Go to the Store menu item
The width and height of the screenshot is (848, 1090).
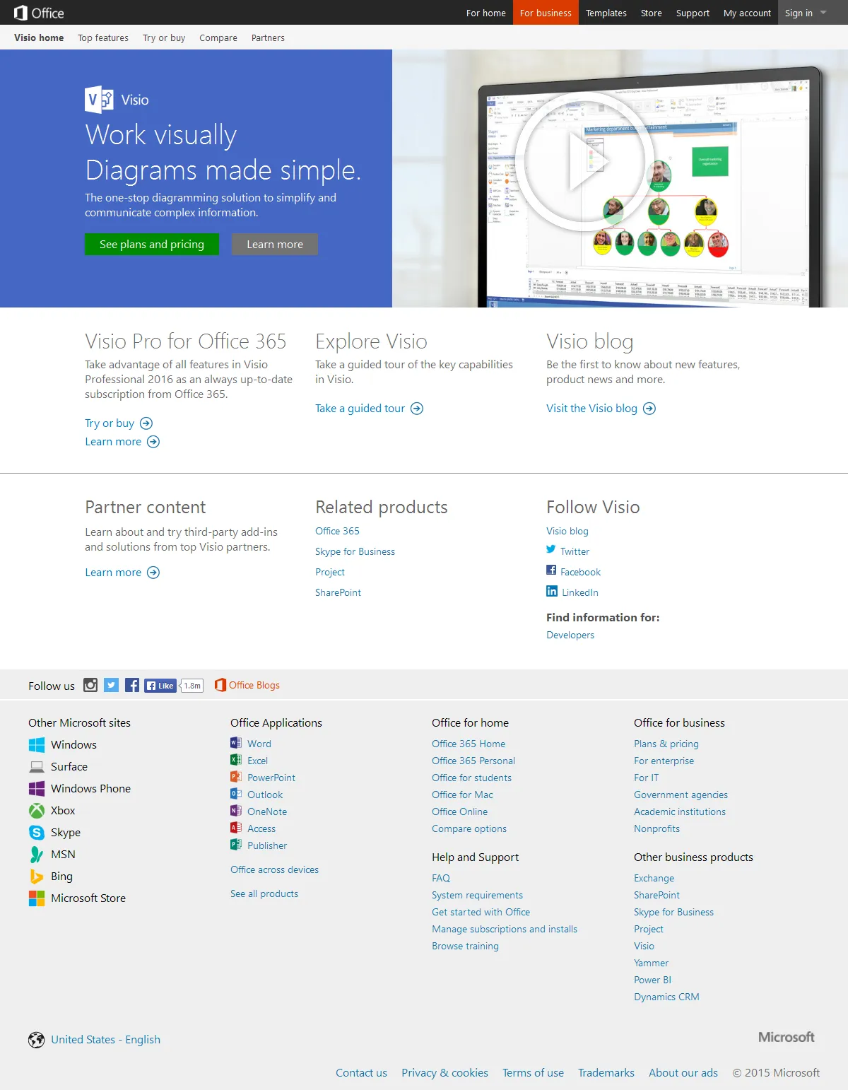pyautogui.click(x=652, y=13)
